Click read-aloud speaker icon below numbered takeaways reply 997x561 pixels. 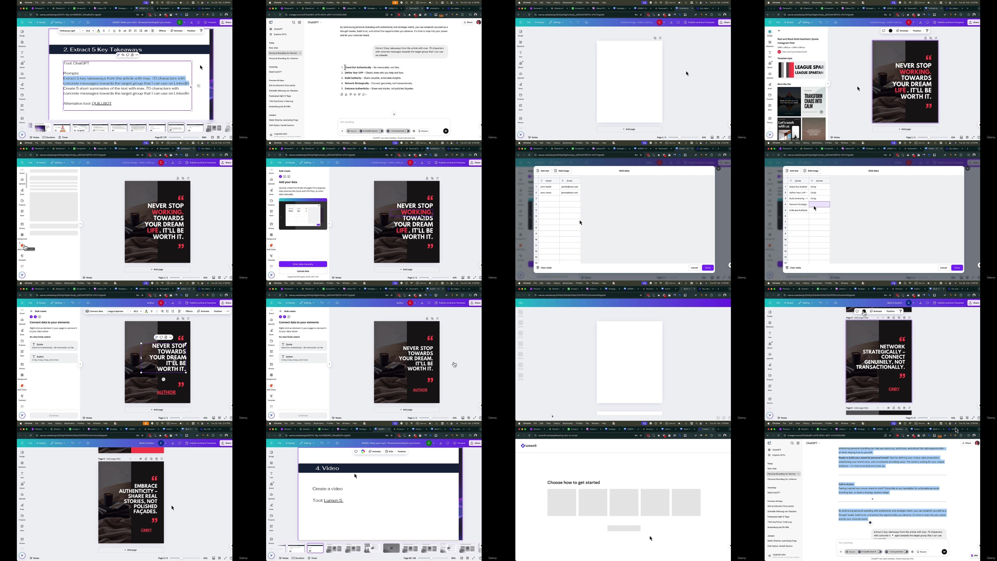click(355, 94)
